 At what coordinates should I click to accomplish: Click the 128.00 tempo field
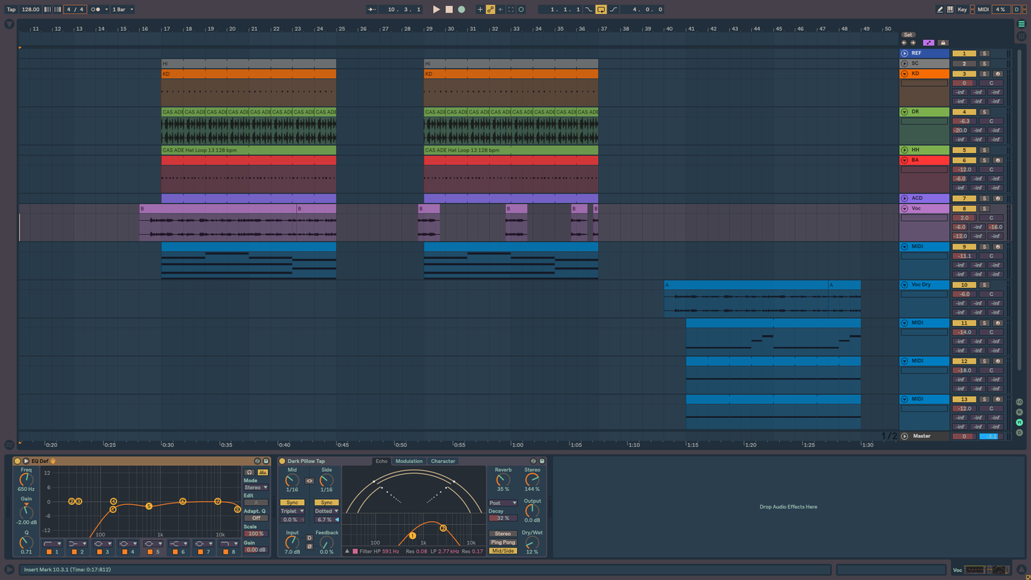[x=31, y=10]
